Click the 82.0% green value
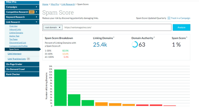199x107 pixels. click(x=65, y=51)
